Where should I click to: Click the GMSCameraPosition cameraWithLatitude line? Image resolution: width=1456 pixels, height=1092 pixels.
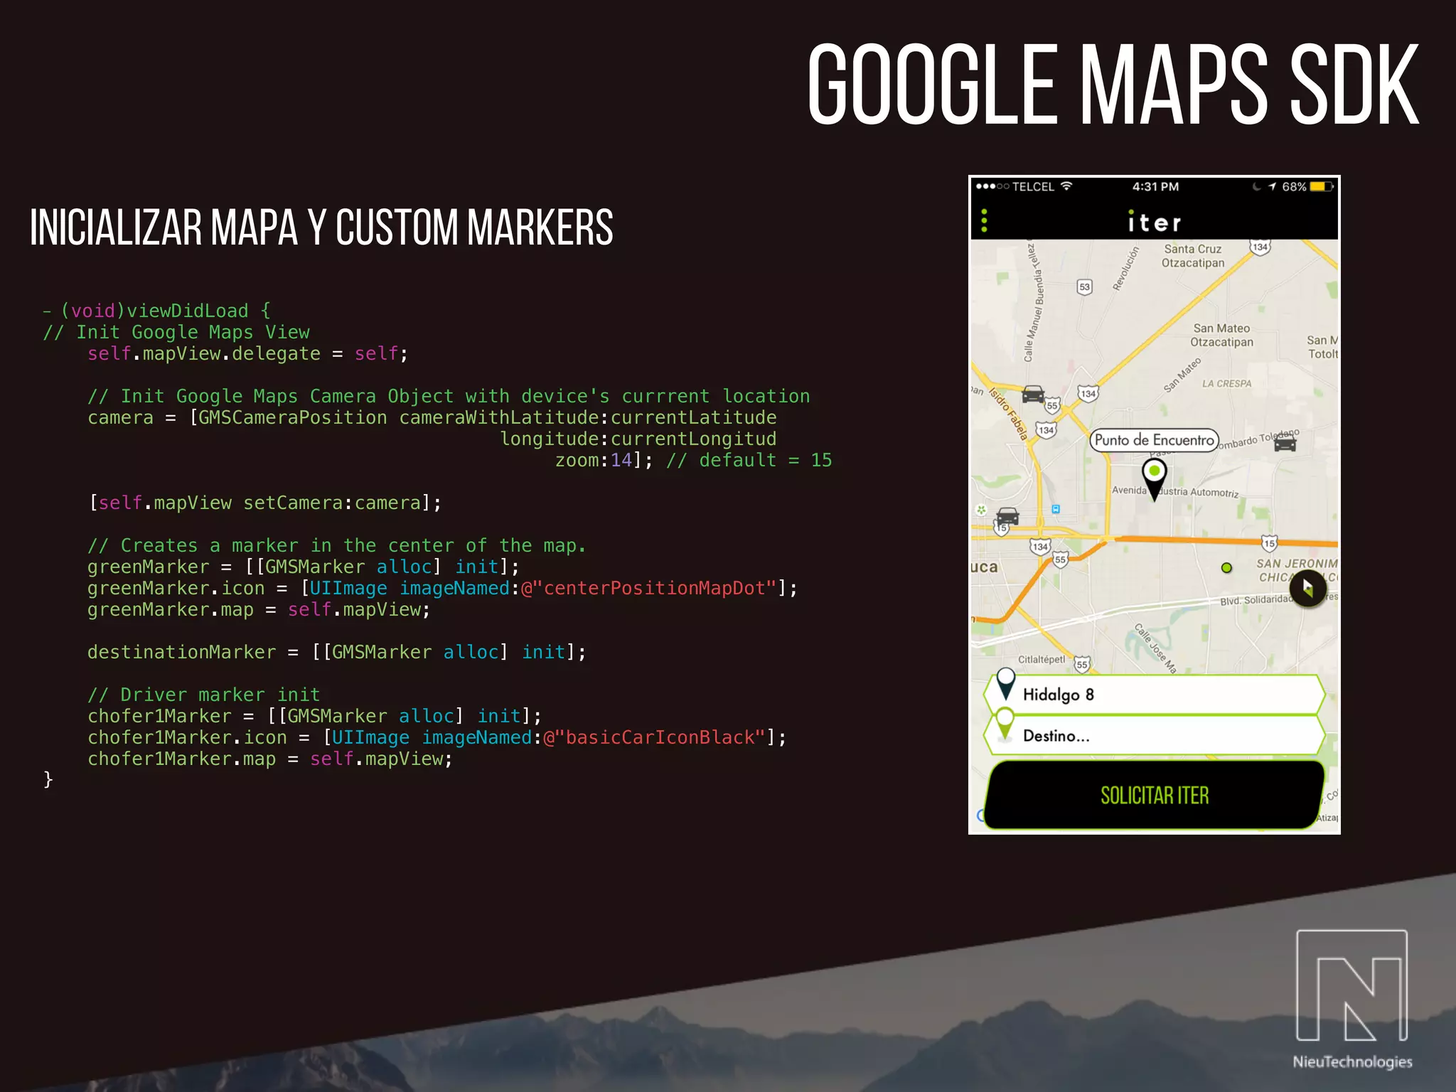click(432, 417)
